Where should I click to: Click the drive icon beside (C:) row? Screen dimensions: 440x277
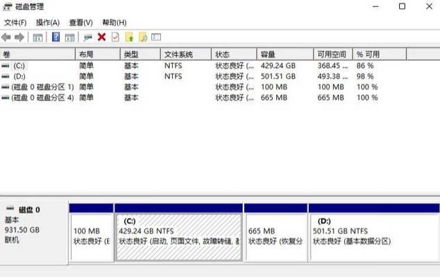[6, 66]
